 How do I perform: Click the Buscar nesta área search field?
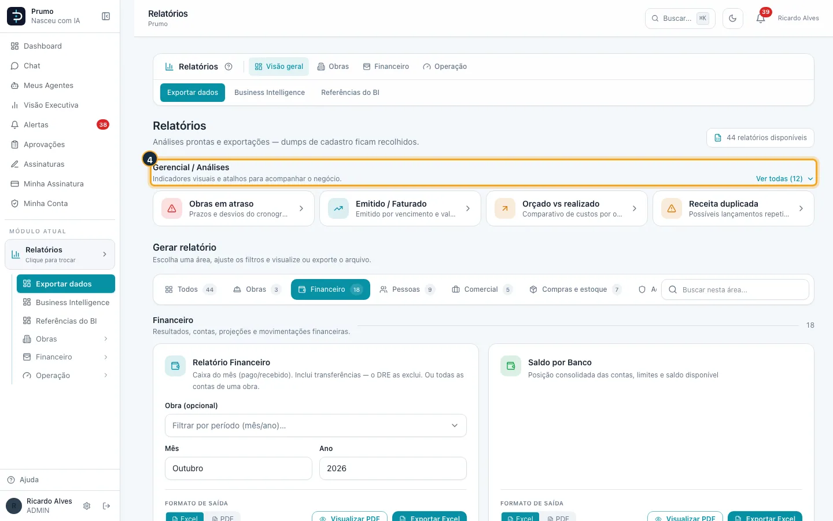coord(735,289)
